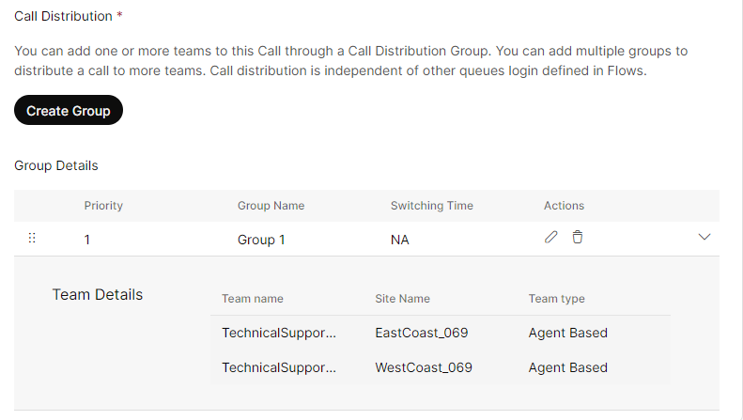Image resolution: width=743 pixels, height=420 pixels.
Task: Click the Team type column header
Action: (557, 299)
